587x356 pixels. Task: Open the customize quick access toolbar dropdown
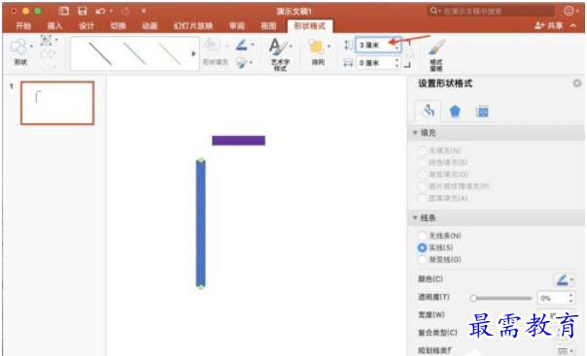click(144, 12)
